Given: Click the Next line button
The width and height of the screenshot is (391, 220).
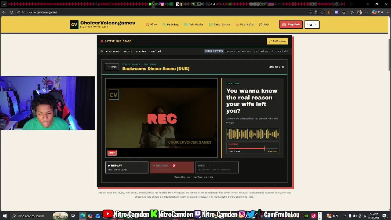Looking at the screenshot, I should tap(217, 167).
